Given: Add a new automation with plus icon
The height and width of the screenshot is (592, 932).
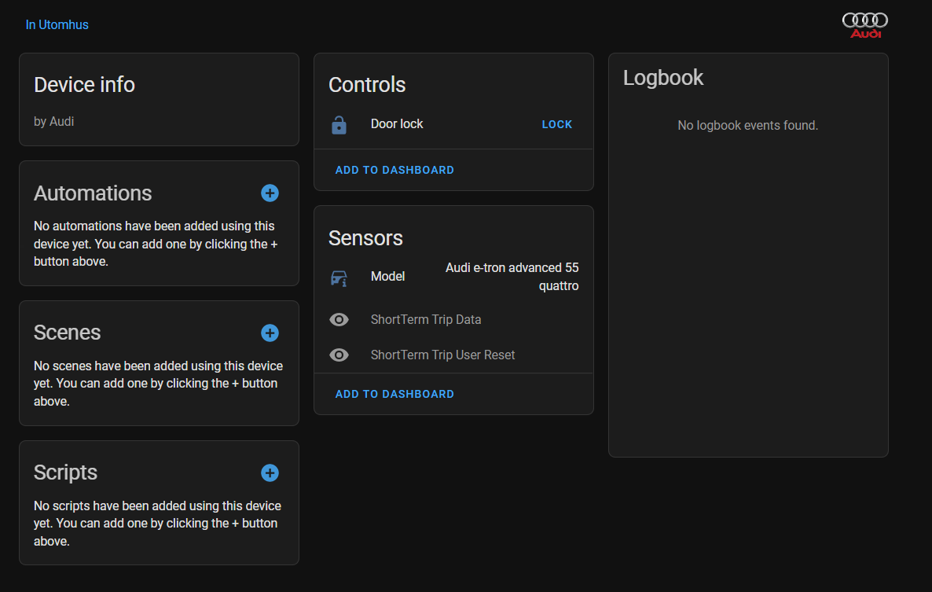Looking at the screenshot, I should (270, 193).
